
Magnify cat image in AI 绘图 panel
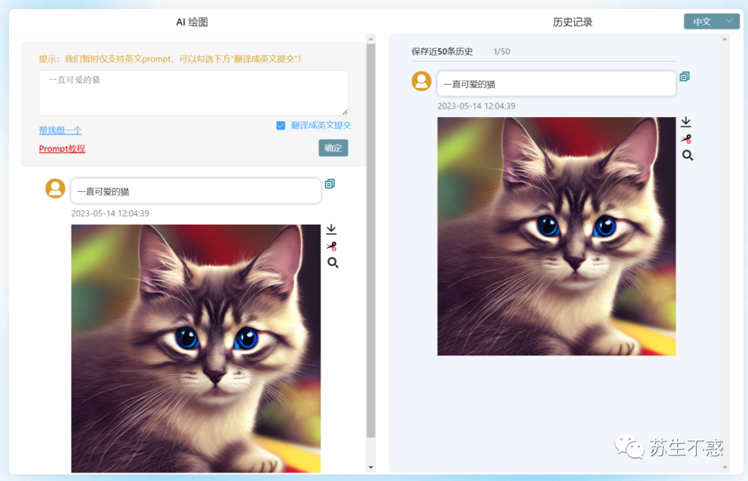tap(332, 263)
